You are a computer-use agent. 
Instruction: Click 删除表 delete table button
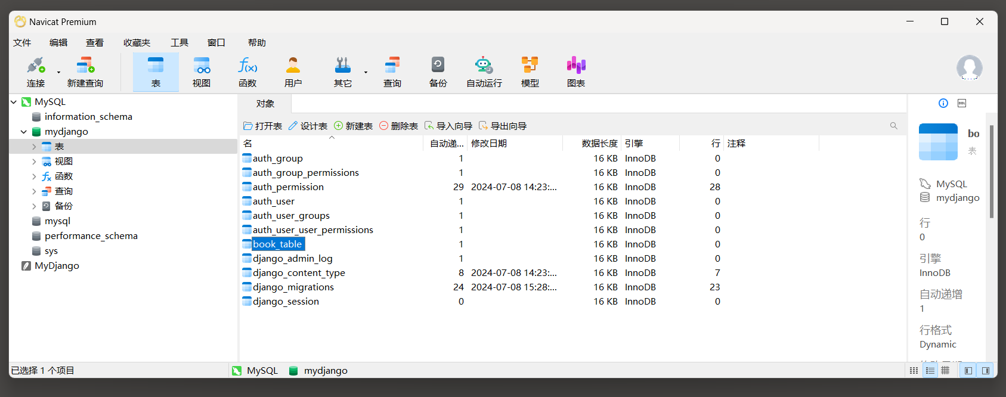(x=399, y=126)
